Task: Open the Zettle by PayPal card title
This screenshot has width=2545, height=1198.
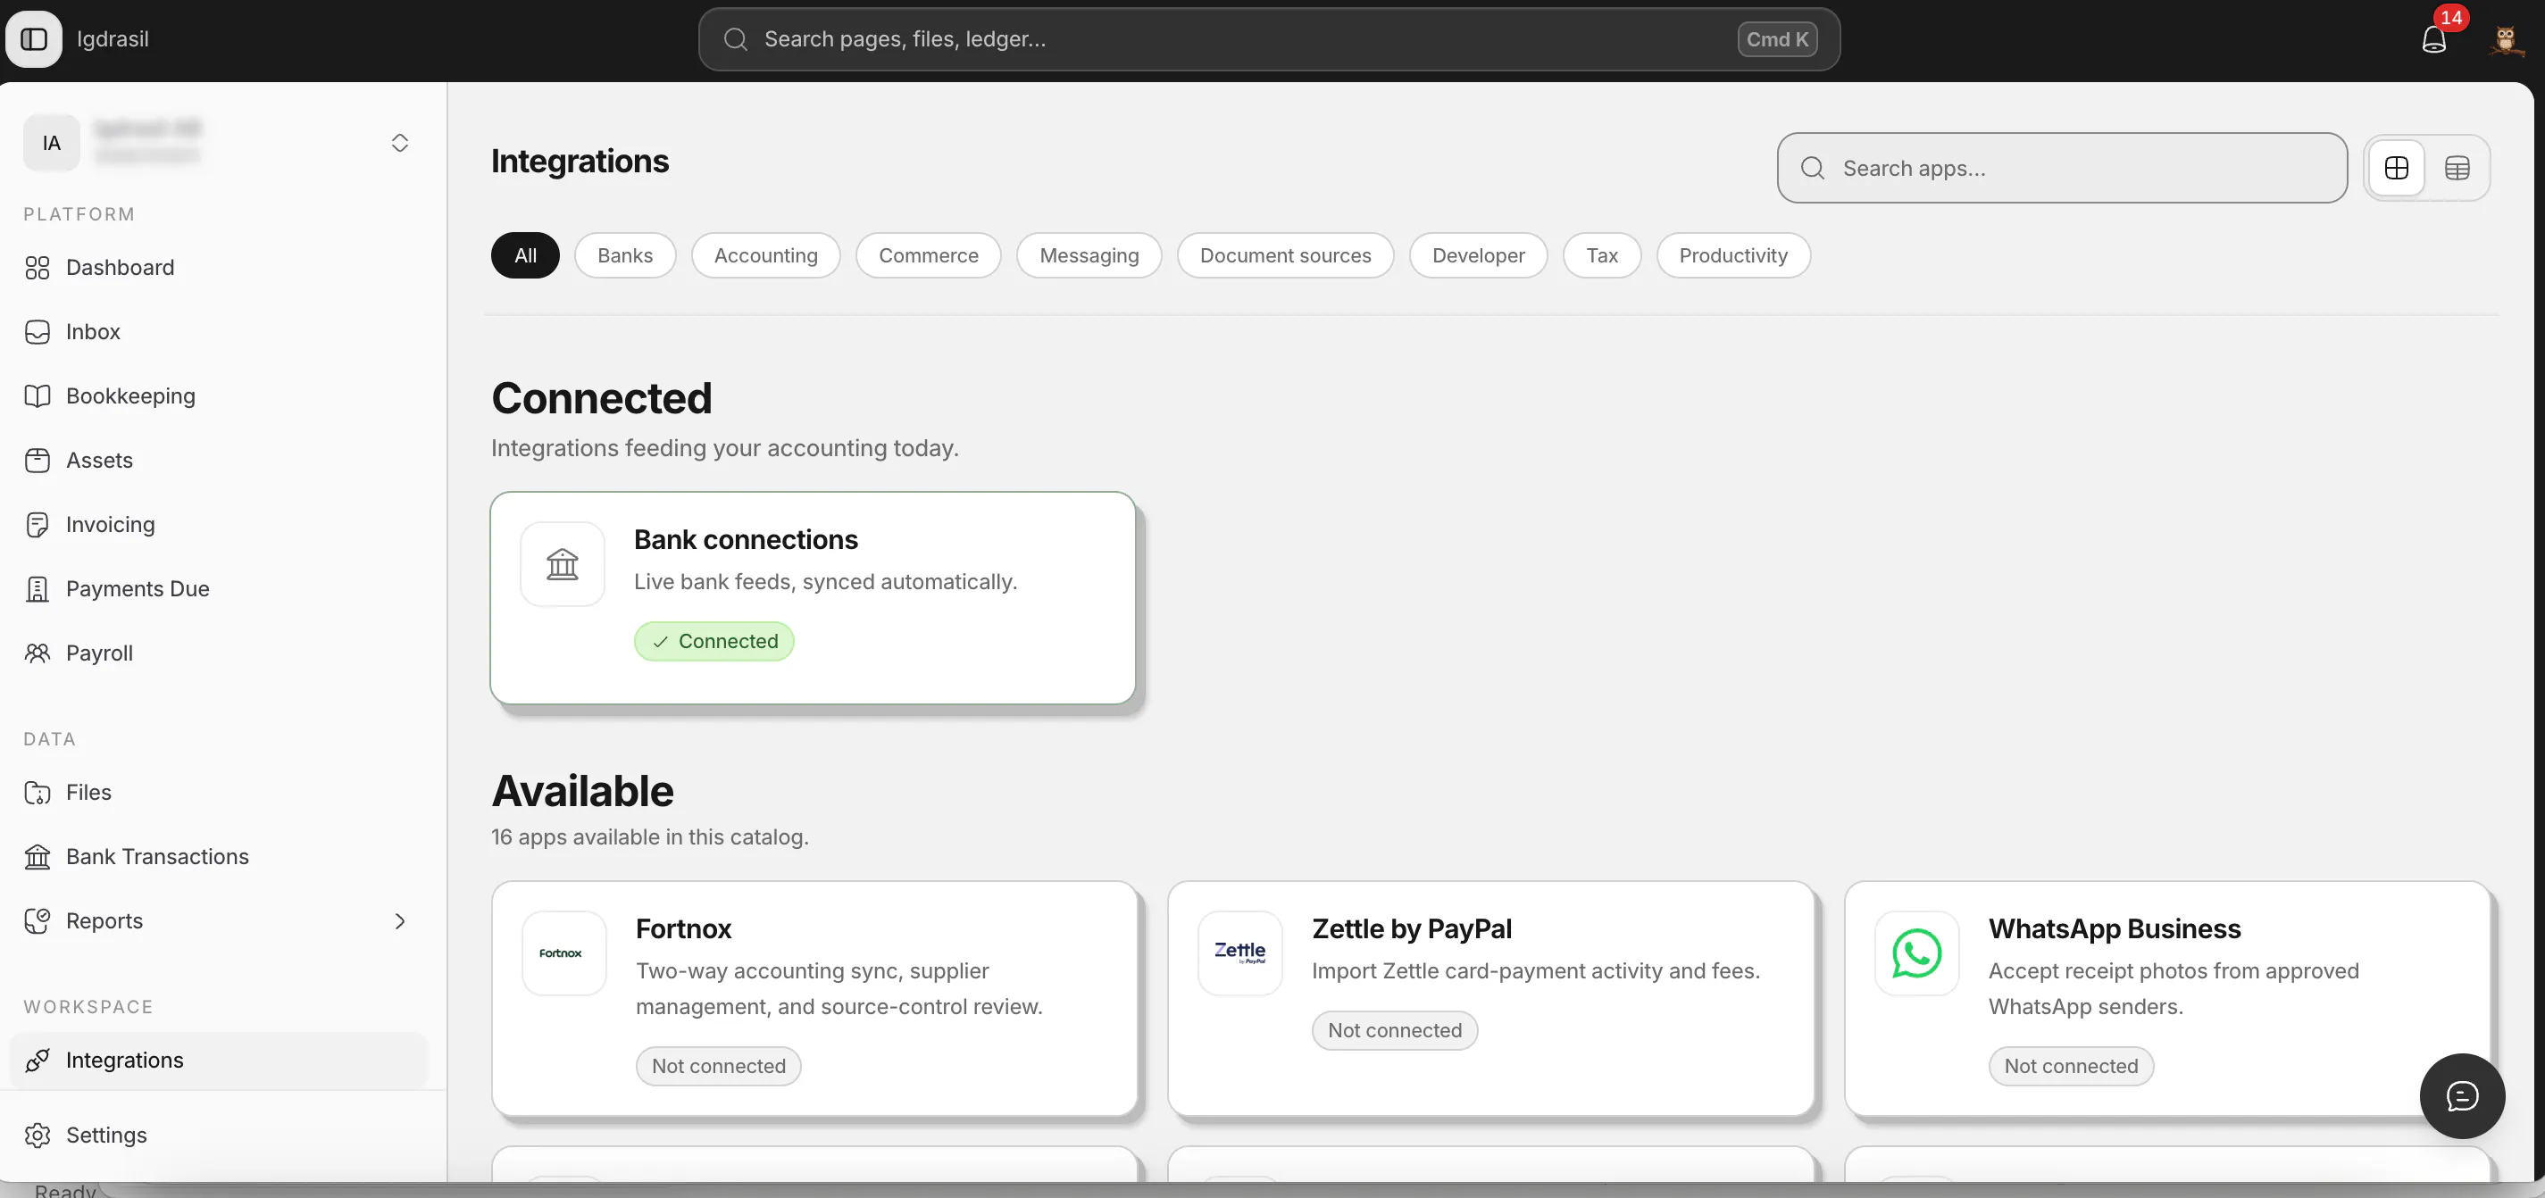Action: pyautogui.click(x=1412, y=928)
